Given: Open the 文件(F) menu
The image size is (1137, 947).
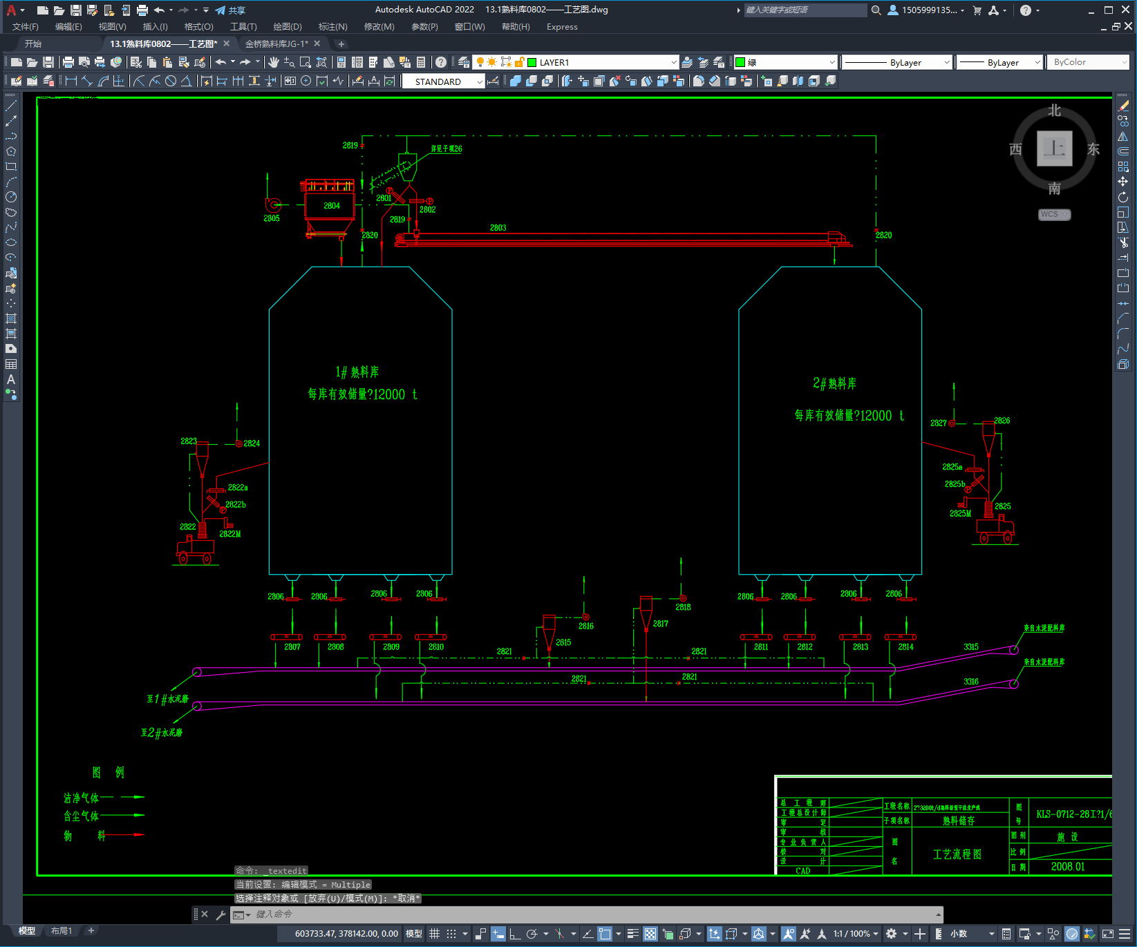Looking at the screenshot, I should (26, 27).
